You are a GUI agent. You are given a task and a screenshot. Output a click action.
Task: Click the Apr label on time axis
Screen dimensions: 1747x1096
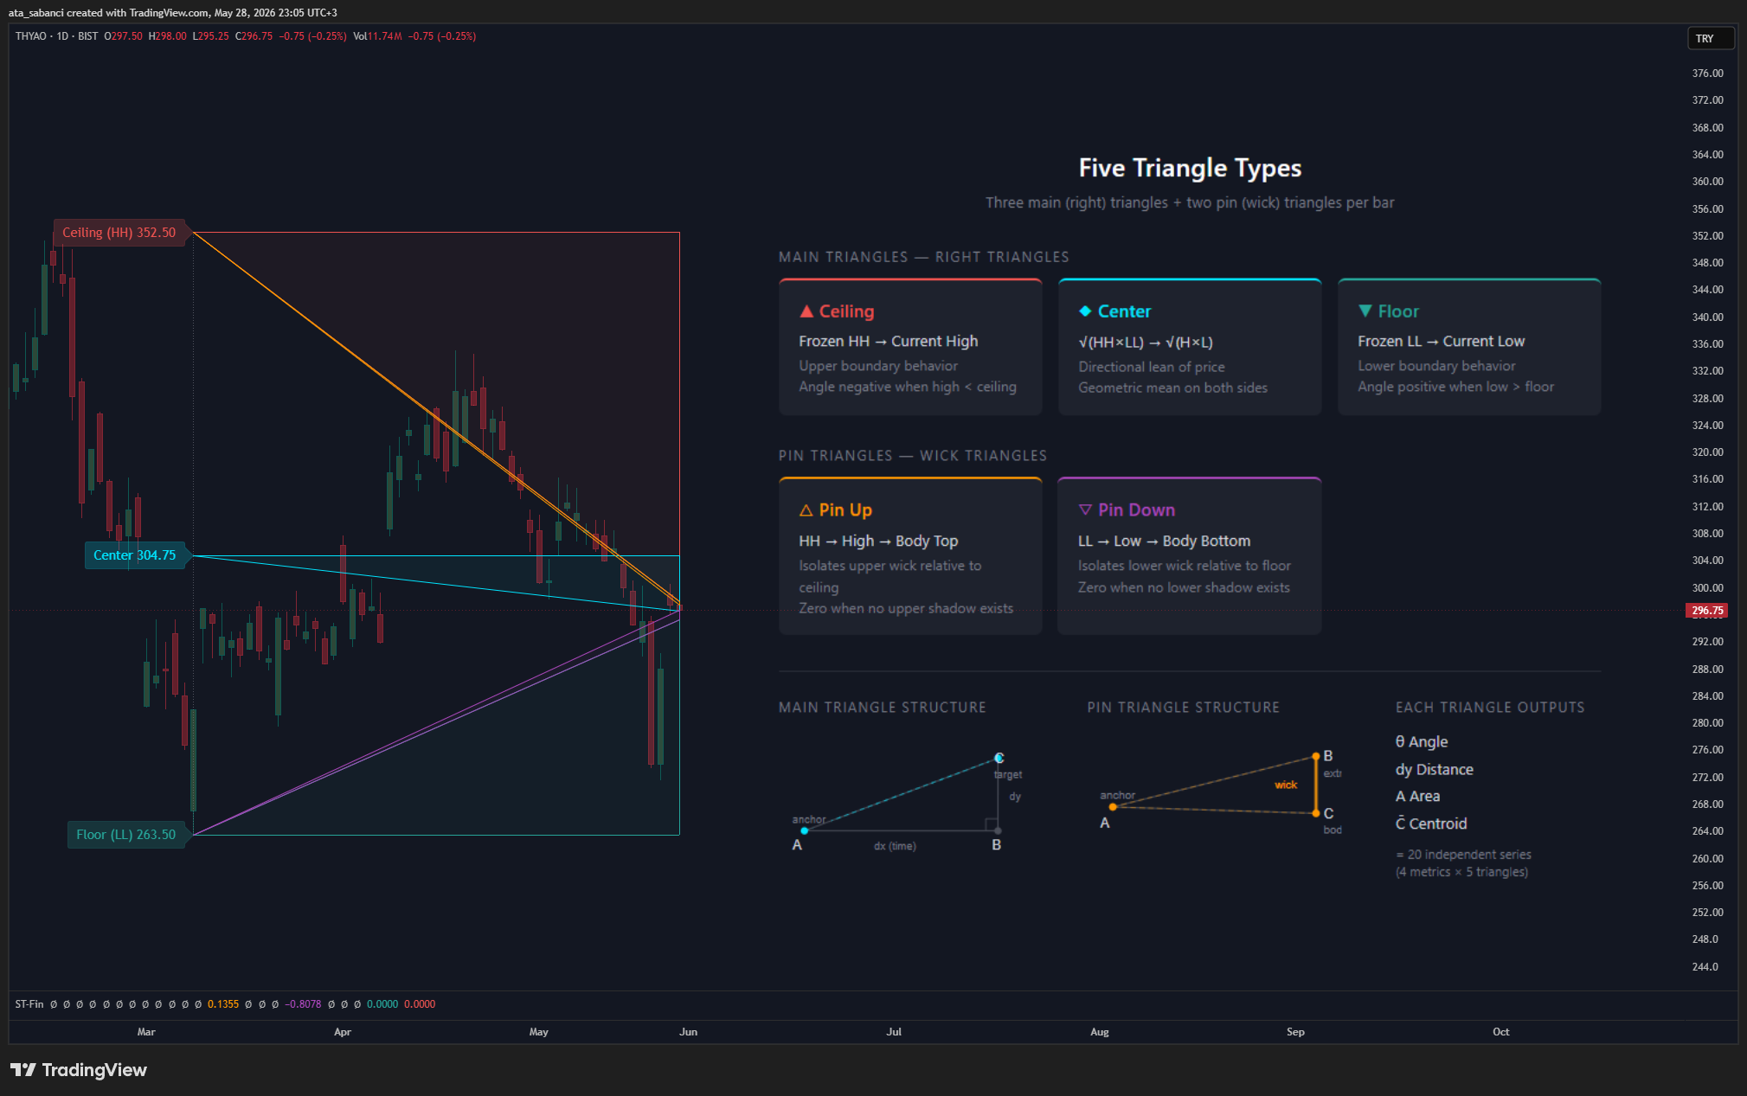coord(343,1032)
